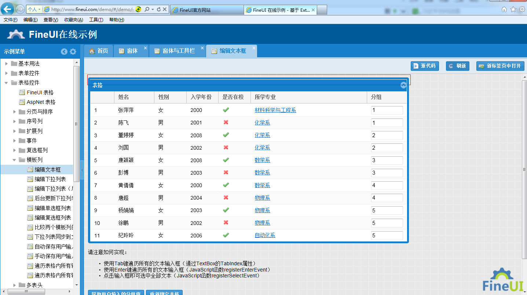Click the green check mark in the 董婷婷 row
This screenshot has width=527, height=295.
click(226, 135)
